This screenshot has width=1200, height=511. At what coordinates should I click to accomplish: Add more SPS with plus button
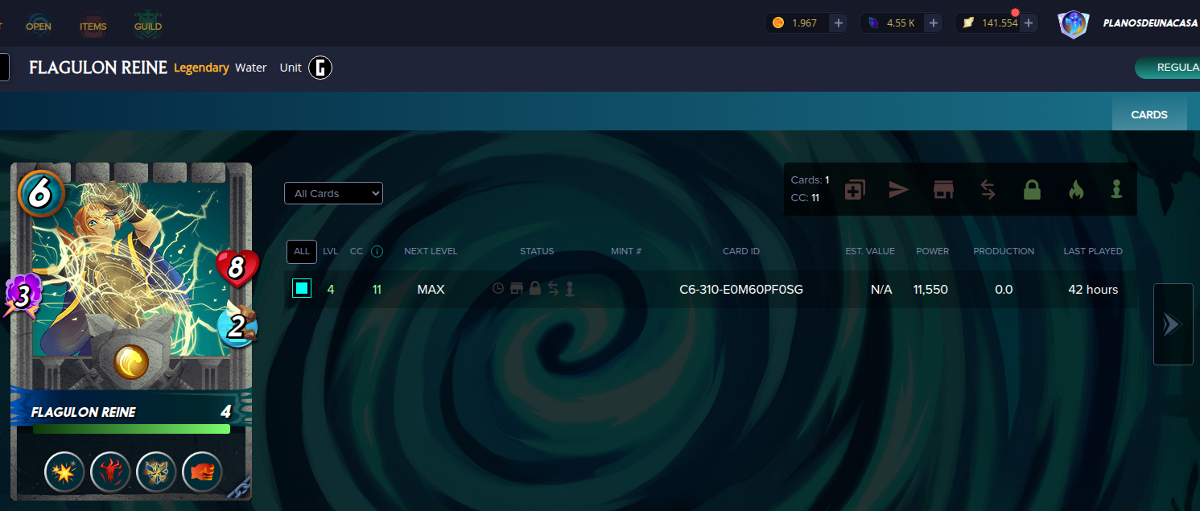tap(1029, 23)
